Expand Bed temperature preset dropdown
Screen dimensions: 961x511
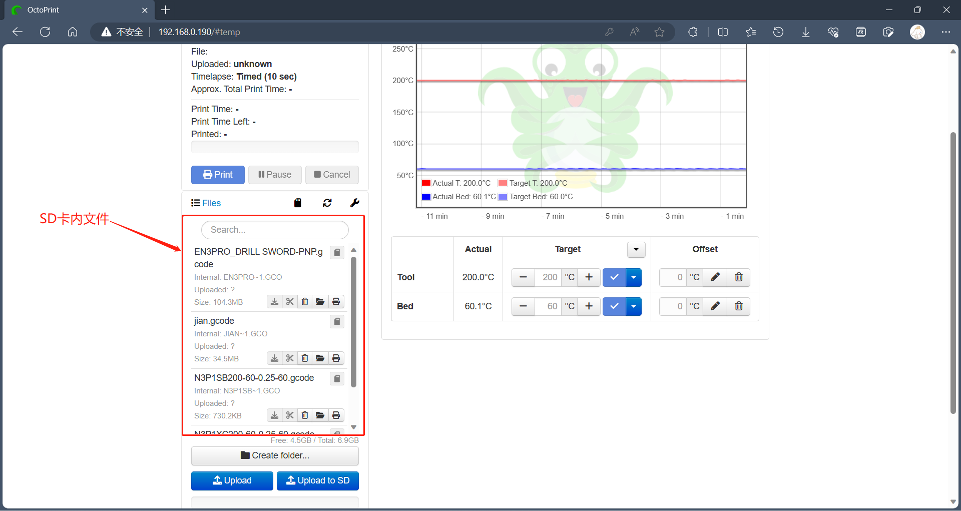(634, 306)
